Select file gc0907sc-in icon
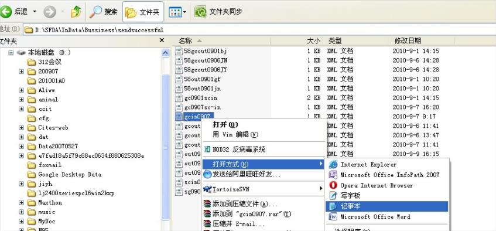The width and height of the screenshot is (496, 231). (179, 107)
